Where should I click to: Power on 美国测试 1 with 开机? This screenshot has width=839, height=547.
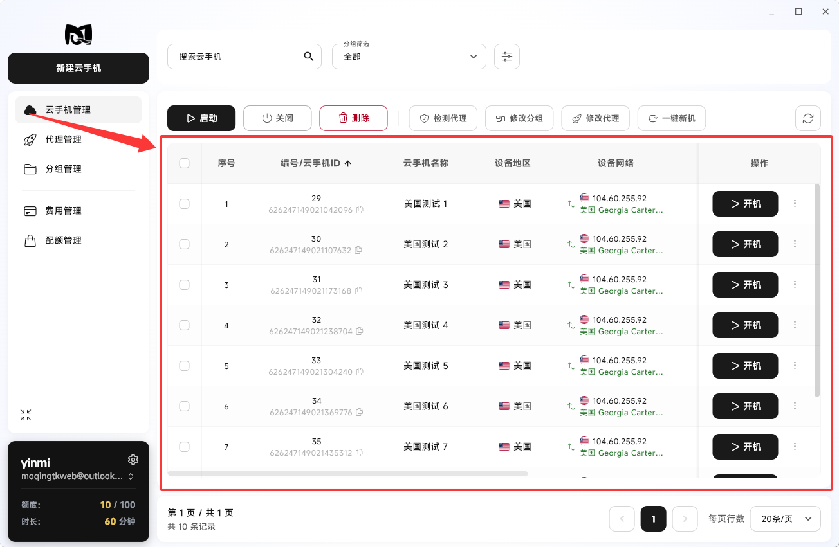pos(745,204)
